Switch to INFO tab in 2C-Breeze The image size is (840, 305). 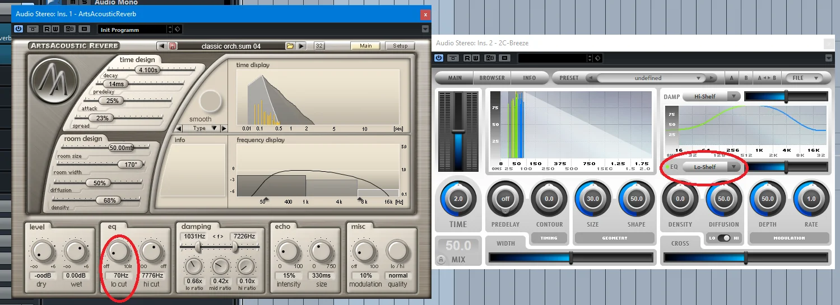[x=530, y=78]
